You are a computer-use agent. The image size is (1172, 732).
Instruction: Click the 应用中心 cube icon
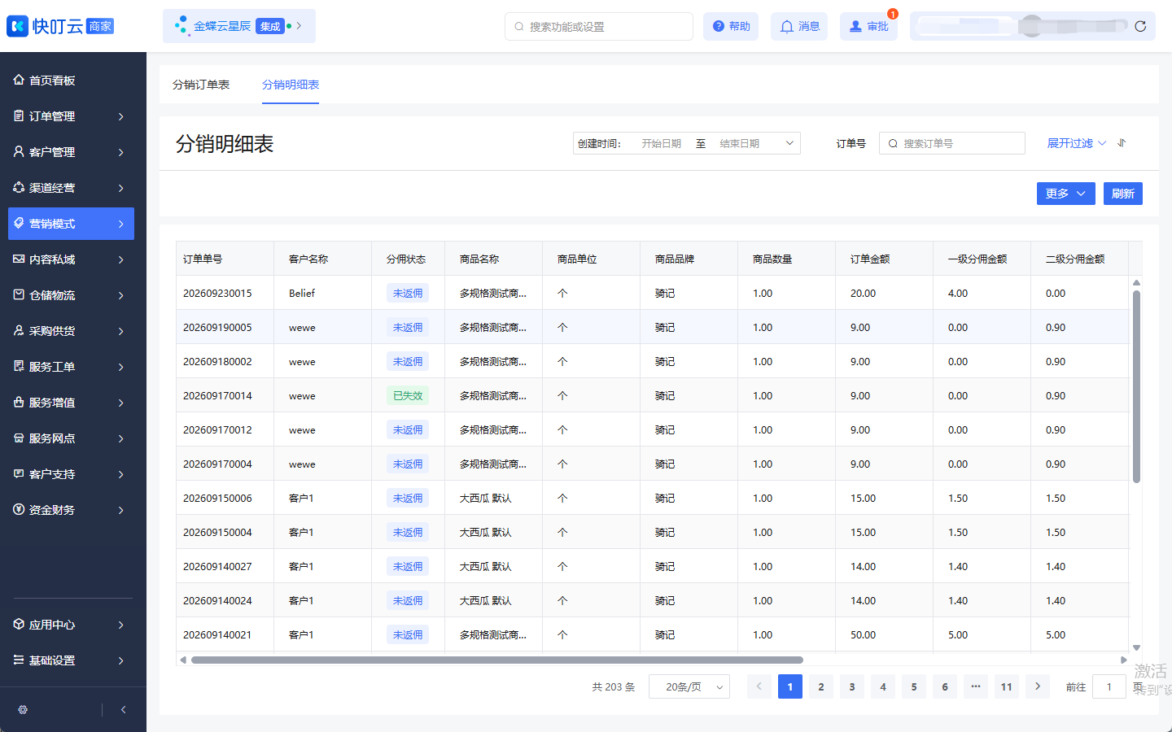(x=19, y=624)
